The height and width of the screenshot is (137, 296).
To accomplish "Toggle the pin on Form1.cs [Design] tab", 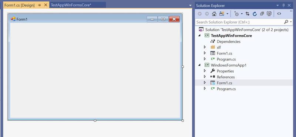I will point(39,5).
